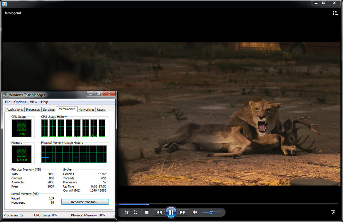Switch to the Applications tab
The width and height of the screenshot is (343, 222).
(x=15, y=109)
